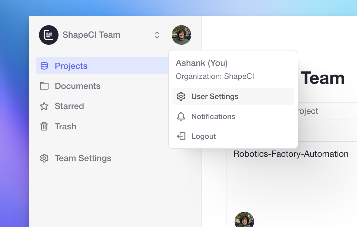
Task: Go to Projects in the sidebar
Action: click(71, 66)
